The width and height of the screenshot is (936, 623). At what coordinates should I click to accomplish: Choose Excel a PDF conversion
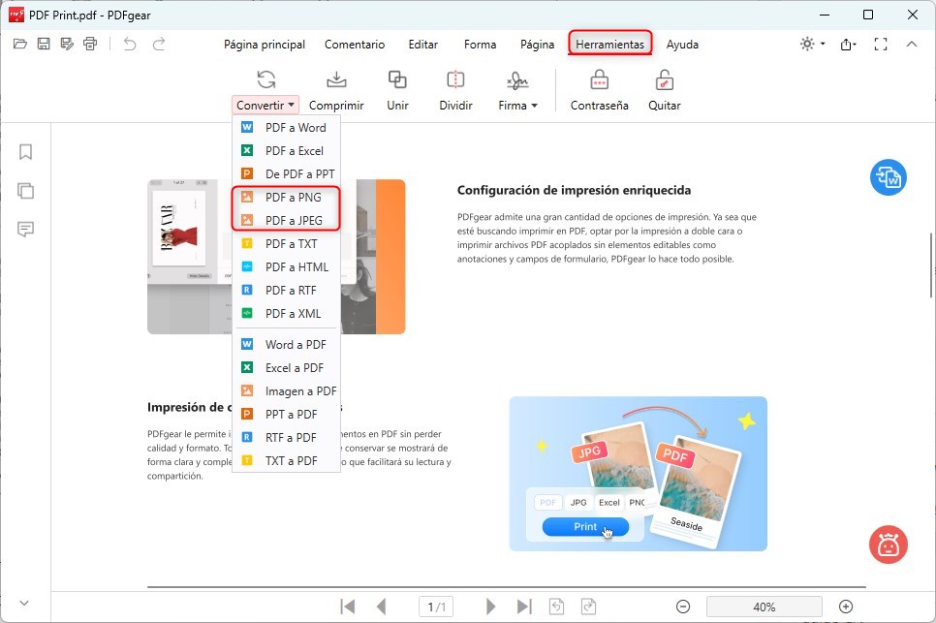coord(286,367)
